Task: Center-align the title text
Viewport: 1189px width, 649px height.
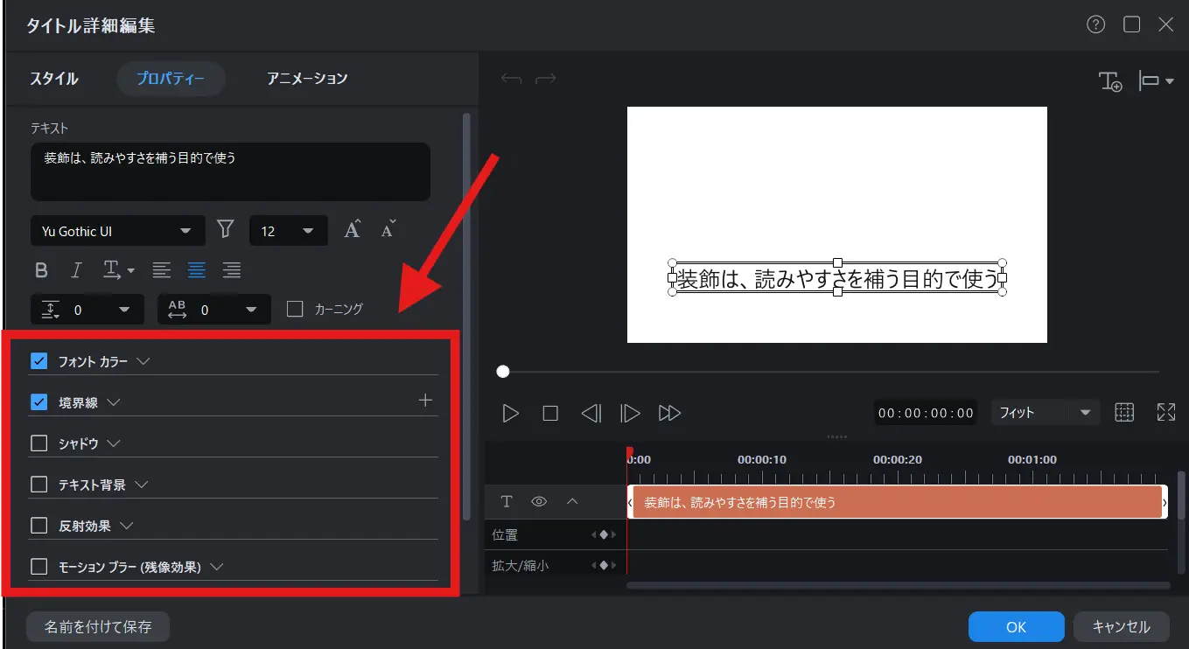Action: coord(197,270)
